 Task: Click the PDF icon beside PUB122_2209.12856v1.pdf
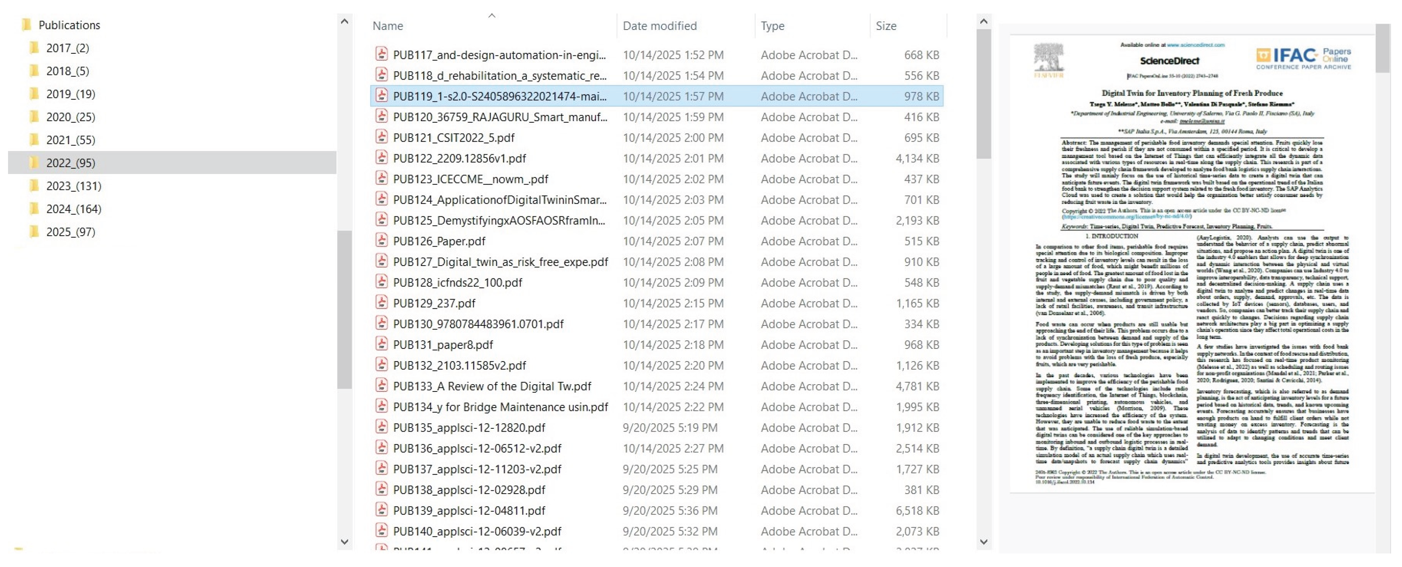click(x=383, y=158)
